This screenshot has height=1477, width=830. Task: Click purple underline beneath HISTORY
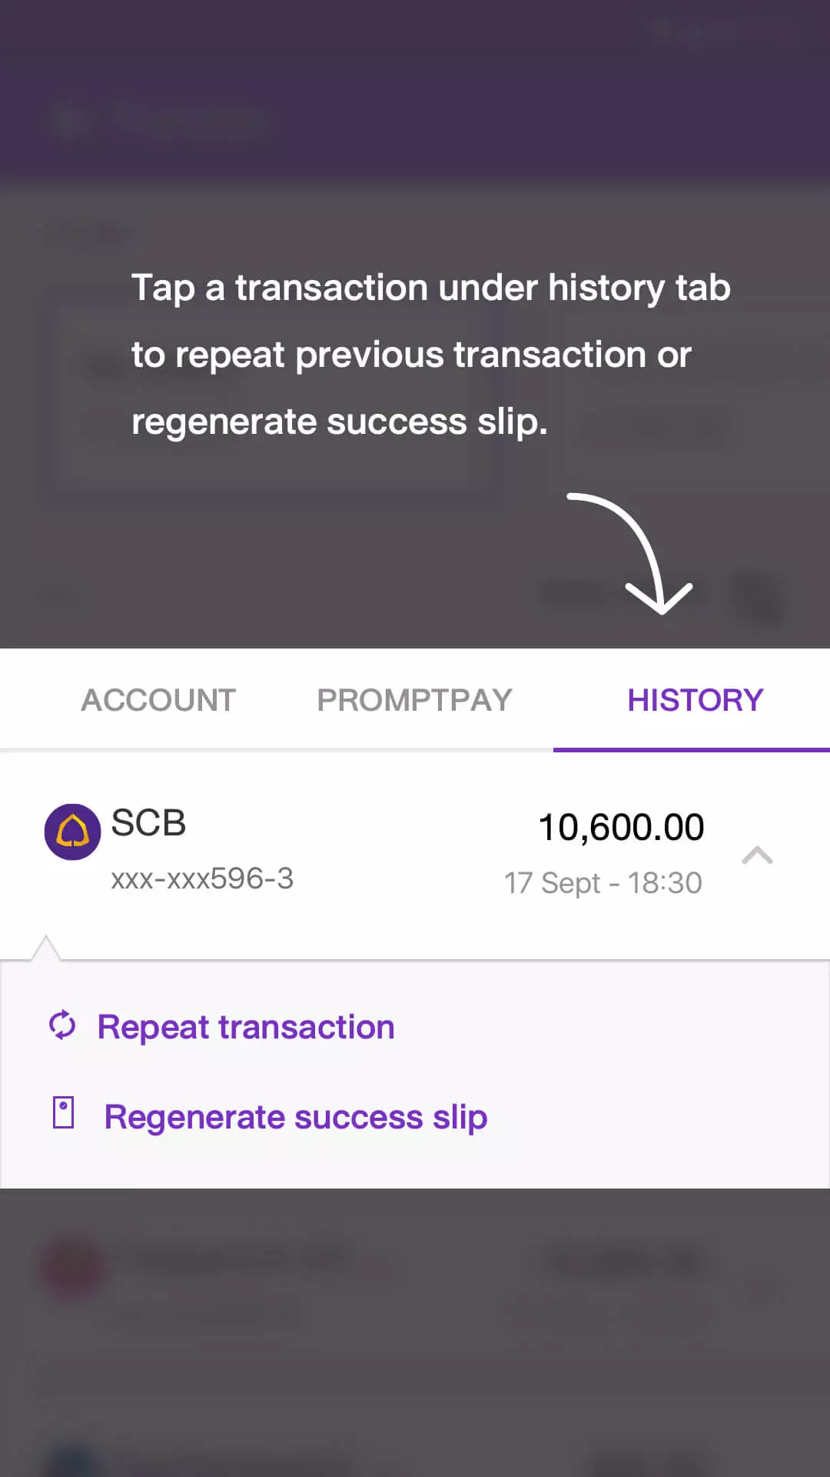691,749
